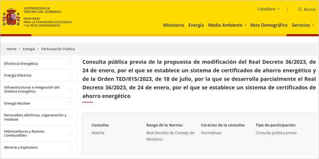Expand Eficiencia Energética with its circle icon
Viewport: 319px width, 159px height.
pos(70,64)
